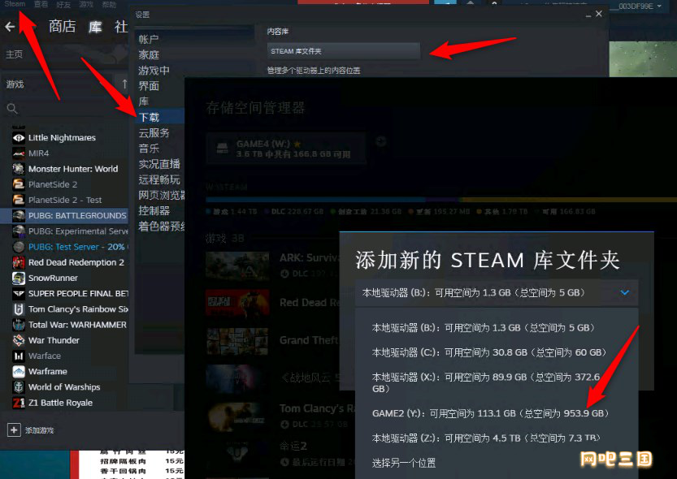The height and width of the screenshot is (479, 677).
Task: Open the Steam menu in menu bar
Action: pos(15,4)
